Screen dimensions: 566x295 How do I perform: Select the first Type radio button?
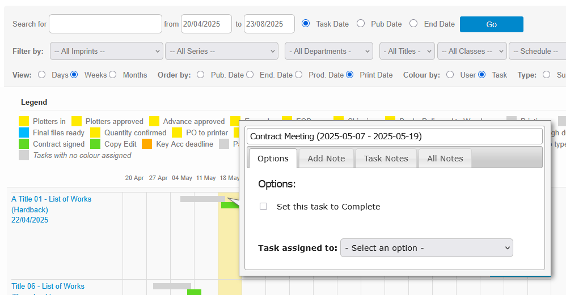547,75
